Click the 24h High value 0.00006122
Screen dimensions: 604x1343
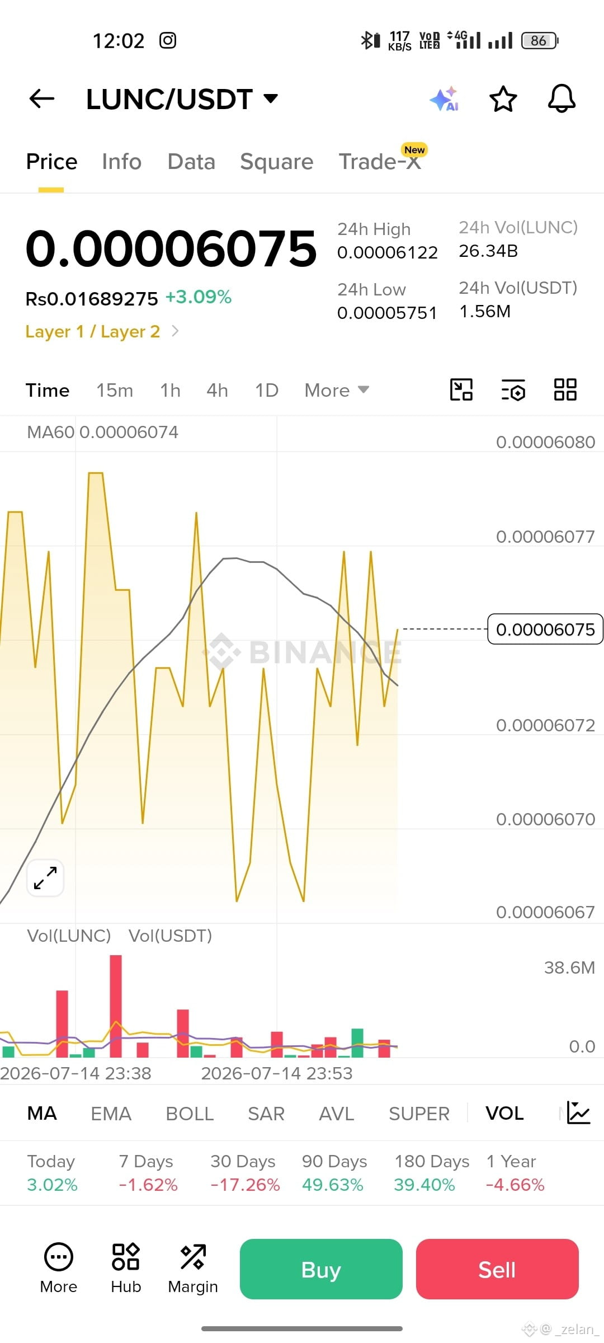pos(388,252)
